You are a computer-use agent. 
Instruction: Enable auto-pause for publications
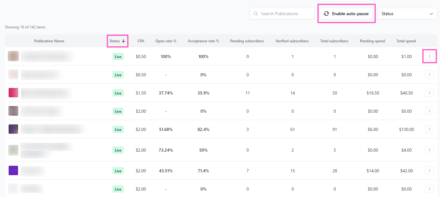[x=346, y=14]
